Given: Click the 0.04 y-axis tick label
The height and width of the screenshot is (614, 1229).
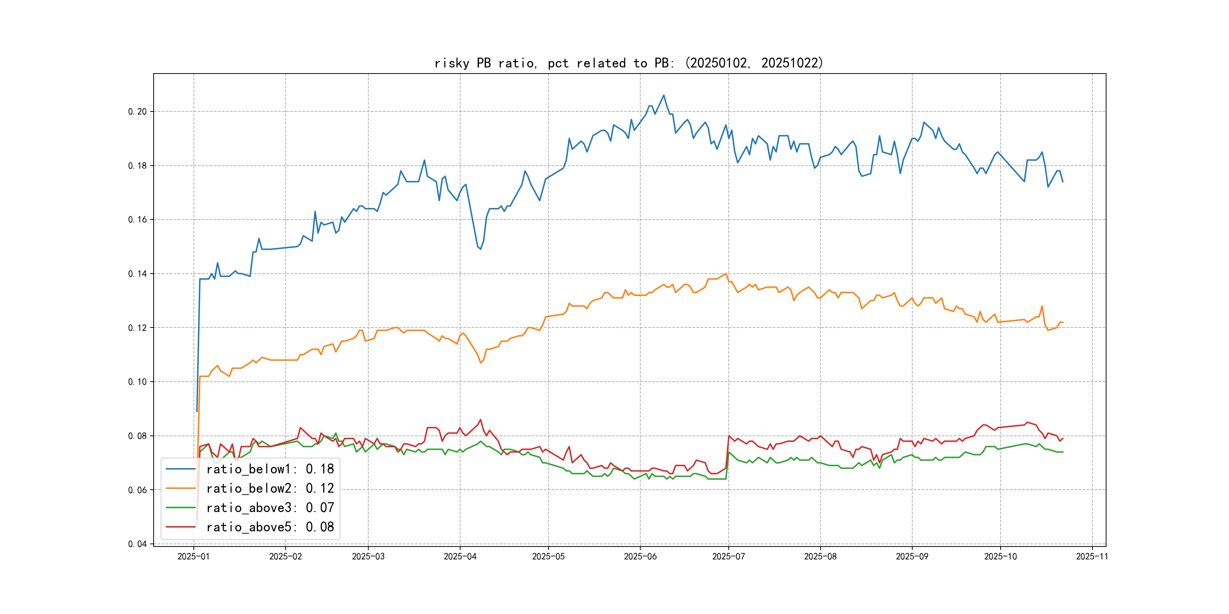Looking at the screenshot, I should pyautogui.click(x=137, y=544).
